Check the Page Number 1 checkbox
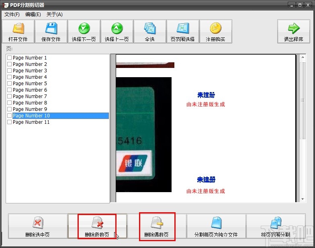 tap(10, 58)
